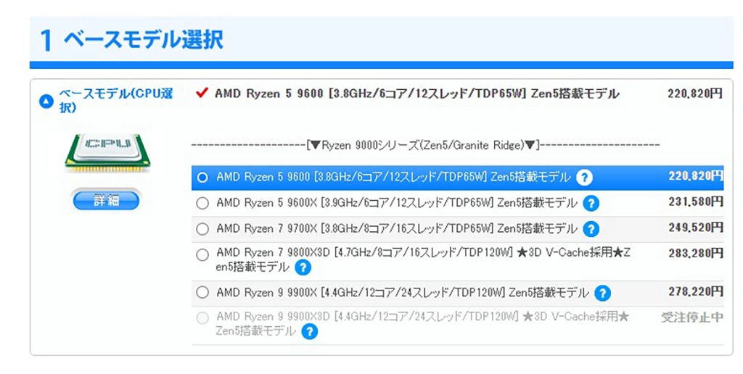Open help icon for Ryzen 5 9600X
The height and width of the screenshot is (374, 743).
[591, 203]
